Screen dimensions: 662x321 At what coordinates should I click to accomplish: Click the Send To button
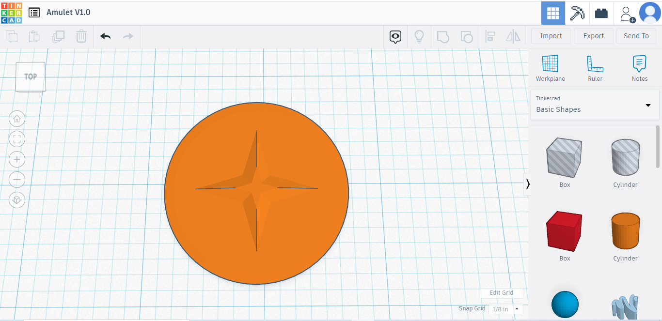[636, 36]
